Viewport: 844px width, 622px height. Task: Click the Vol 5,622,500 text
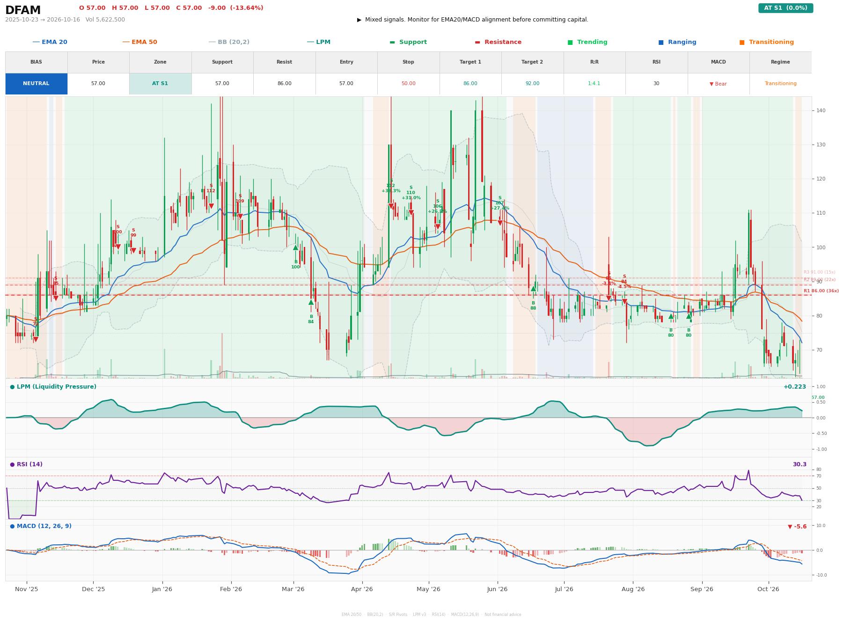coord(105,20)
